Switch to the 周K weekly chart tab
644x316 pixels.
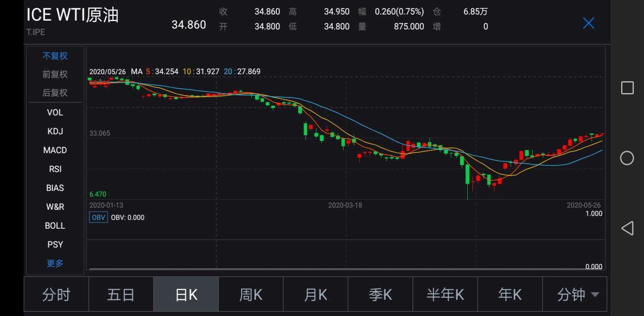click(250, 294)
